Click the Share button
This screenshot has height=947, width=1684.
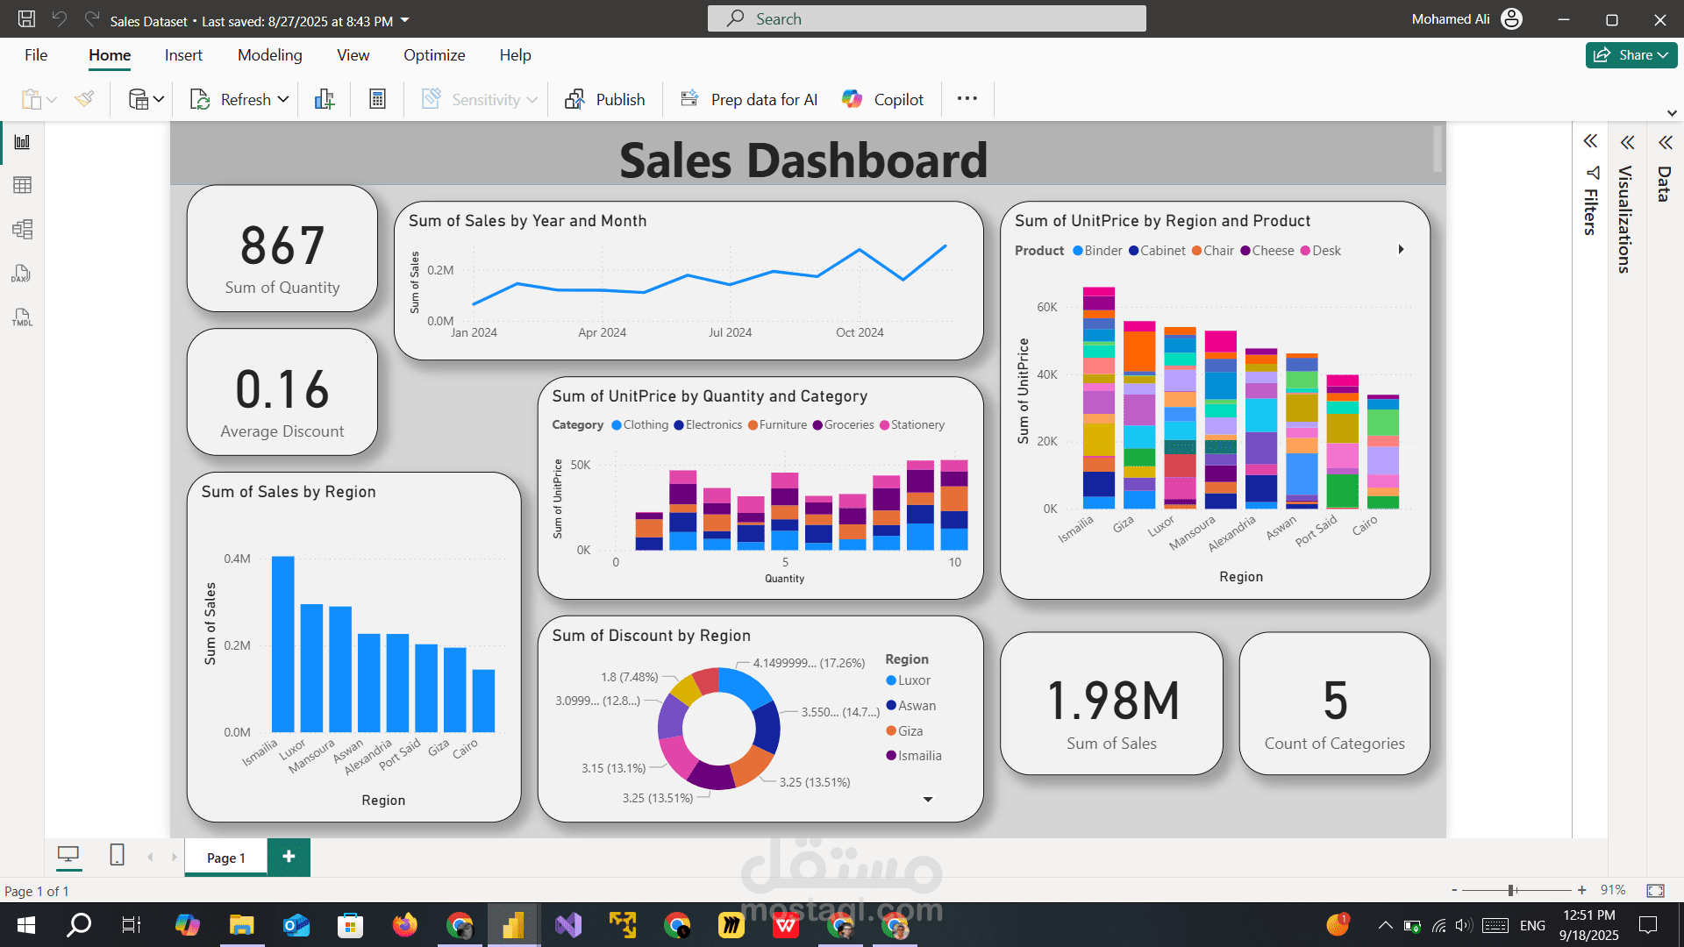pyautogui.click(x=1630, y=55)
